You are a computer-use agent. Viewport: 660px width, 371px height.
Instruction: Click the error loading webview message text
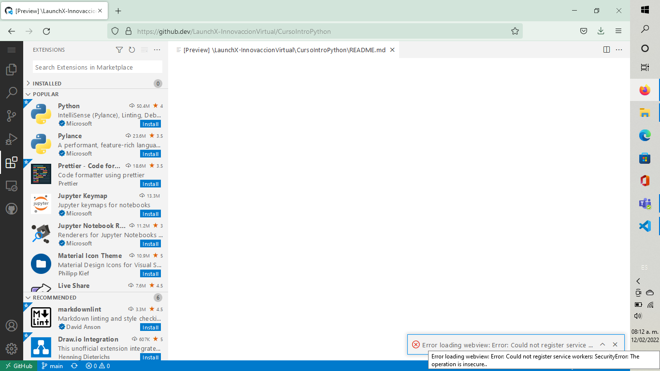coord(507,345)
